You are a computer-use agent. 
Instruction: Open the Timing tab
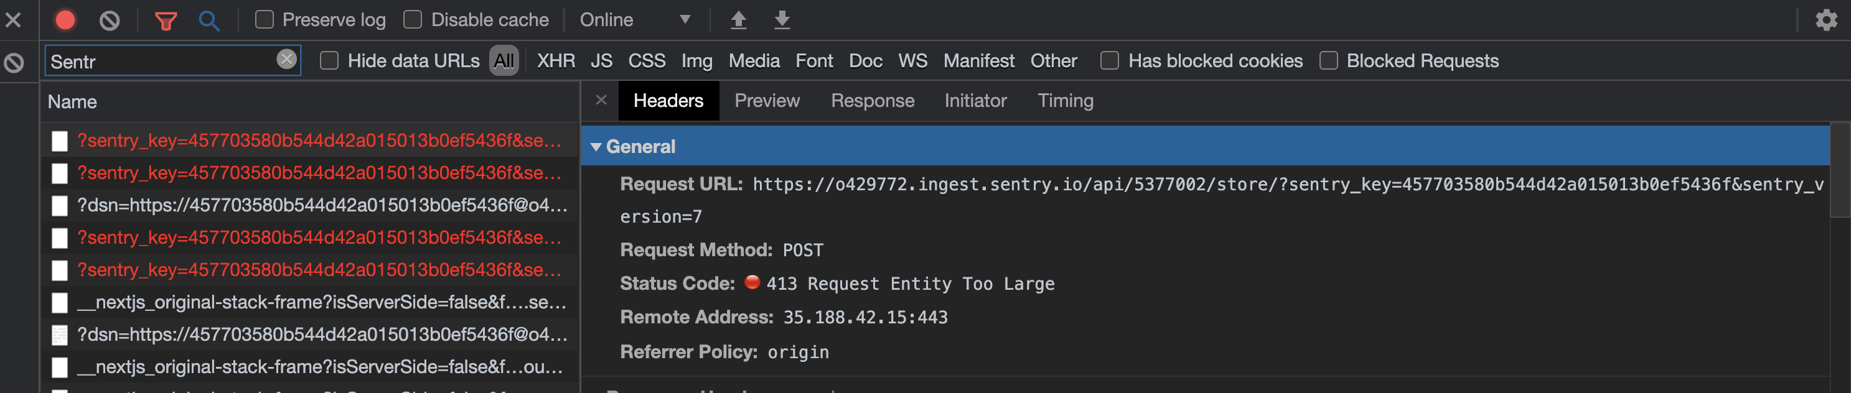coord(1066,101)
